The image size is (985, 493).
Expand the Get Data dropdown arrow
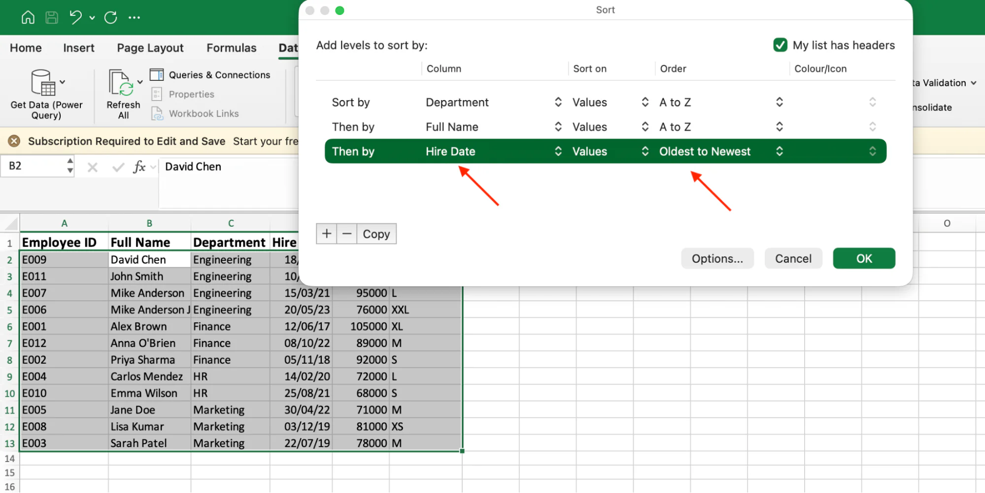pos(63,82)
